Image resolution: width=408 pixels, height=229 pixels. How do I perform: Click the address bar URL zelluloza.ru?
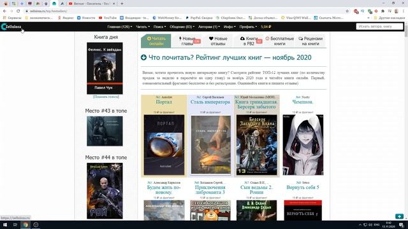pos(48,11)
